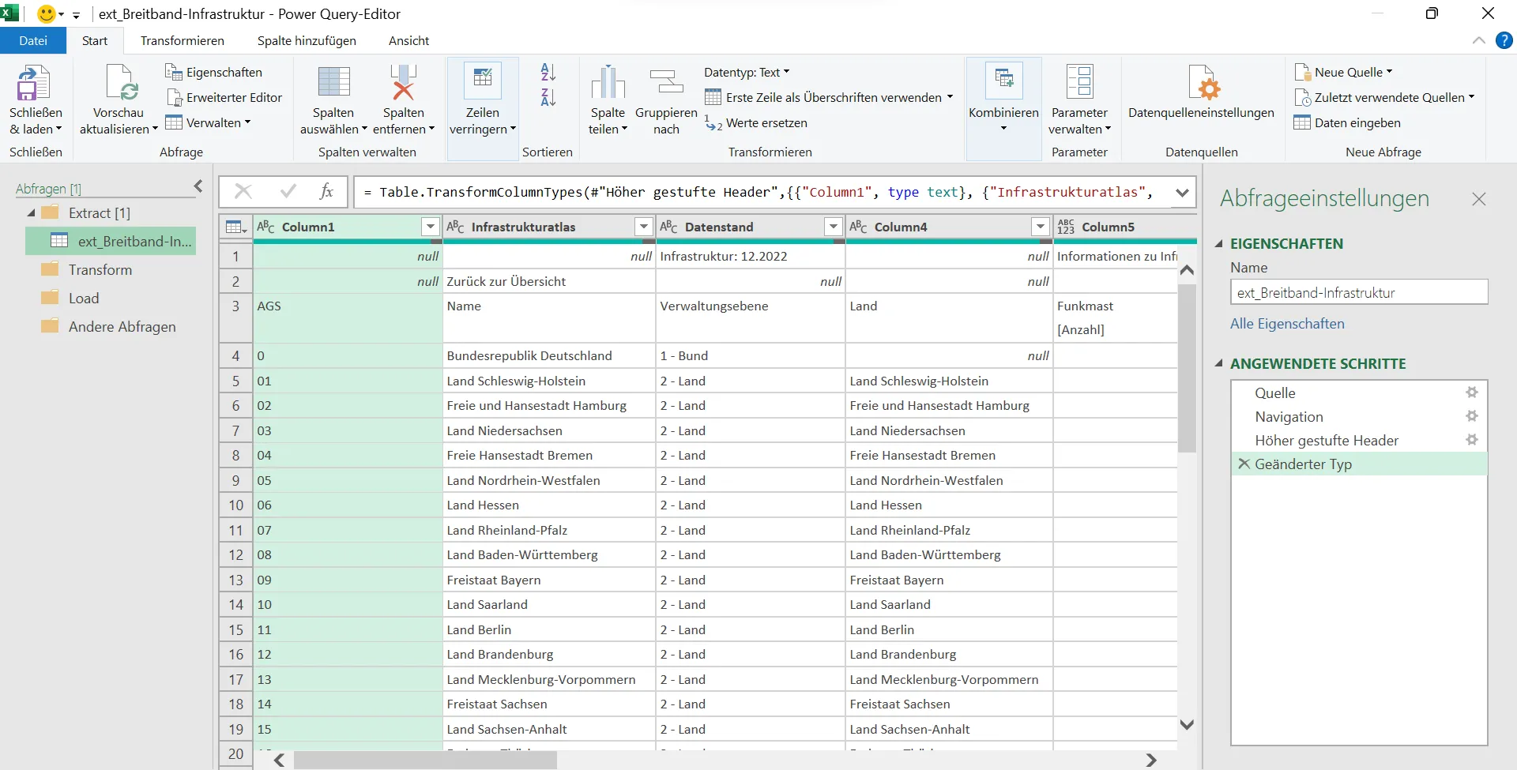The height and width of the screenshot is (770, 1517).
Task: Expand the formula bar
Action: click(1182, 192)
